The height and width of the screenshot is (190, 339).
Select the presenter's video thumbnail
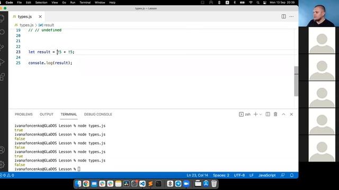pyautogui.click(x=319, y=13)
